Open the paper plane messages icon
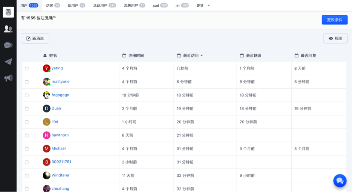352x192 pixels. 8,62
